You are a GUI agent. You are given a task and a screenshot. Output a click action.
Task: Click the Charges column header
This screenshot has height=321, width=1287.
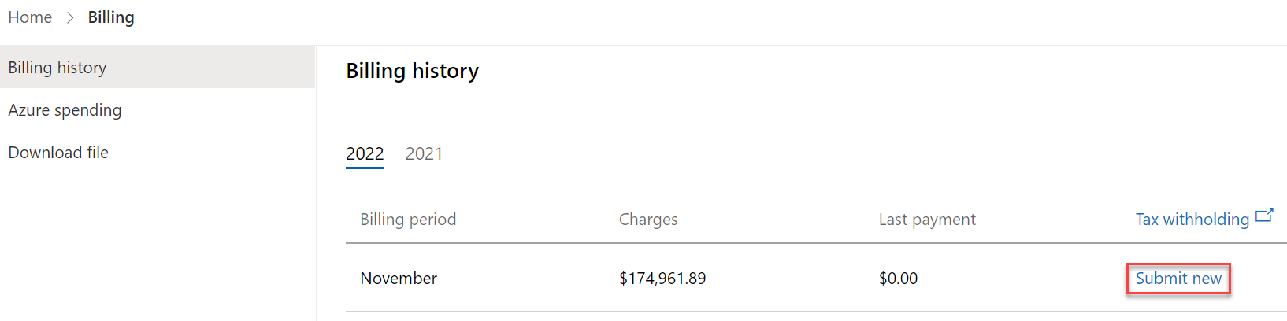pyautogui.click(x=648, y=220)
